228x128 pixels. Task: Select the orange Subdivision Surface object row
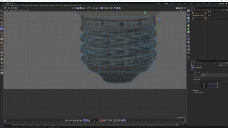[x=198, y=14]
